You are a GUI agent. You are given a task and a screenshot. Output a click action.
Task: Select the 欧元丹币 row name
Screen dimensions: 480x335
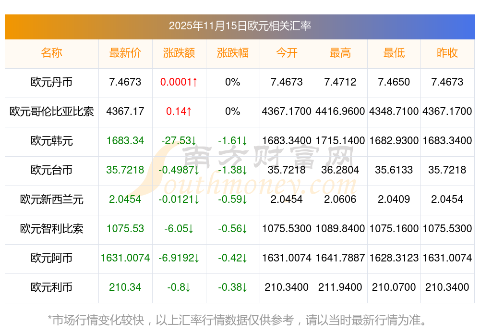pyautogui.click(x=51, y=82)
